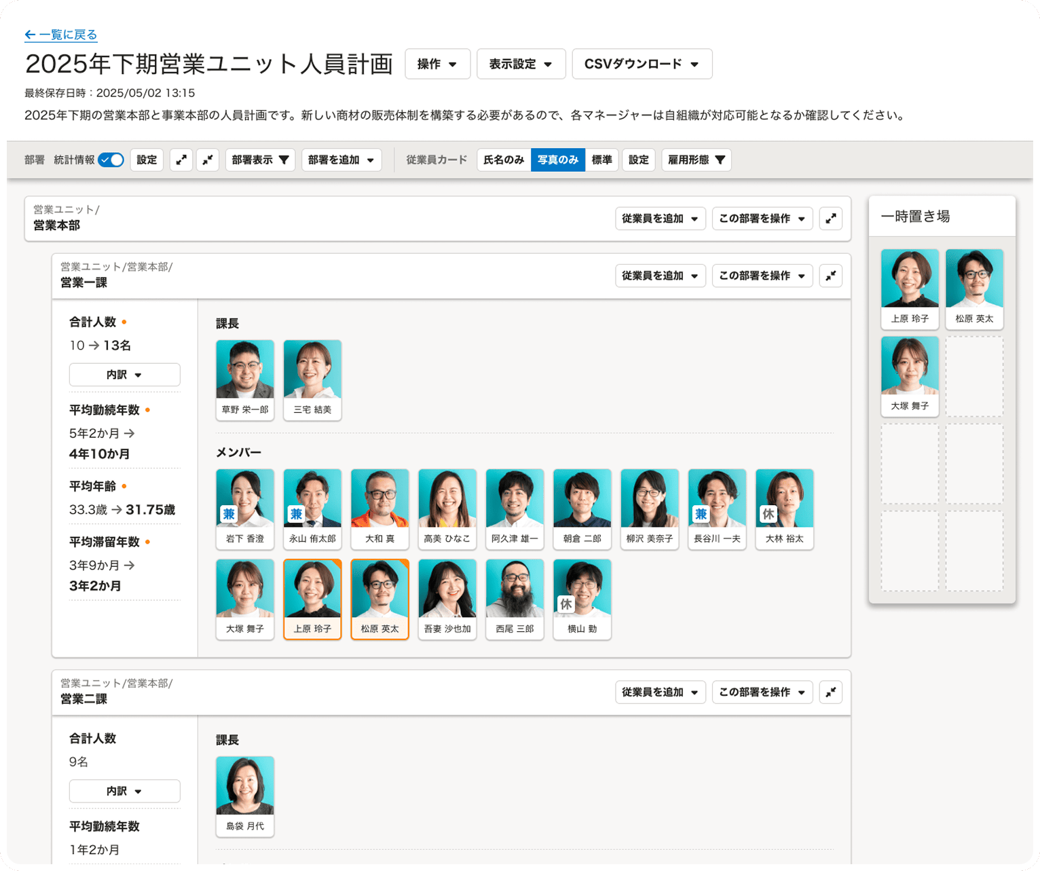Open この部署を操作 menu for 営業二課
This screenshot has height=871, width=1040.
[762, 692]
